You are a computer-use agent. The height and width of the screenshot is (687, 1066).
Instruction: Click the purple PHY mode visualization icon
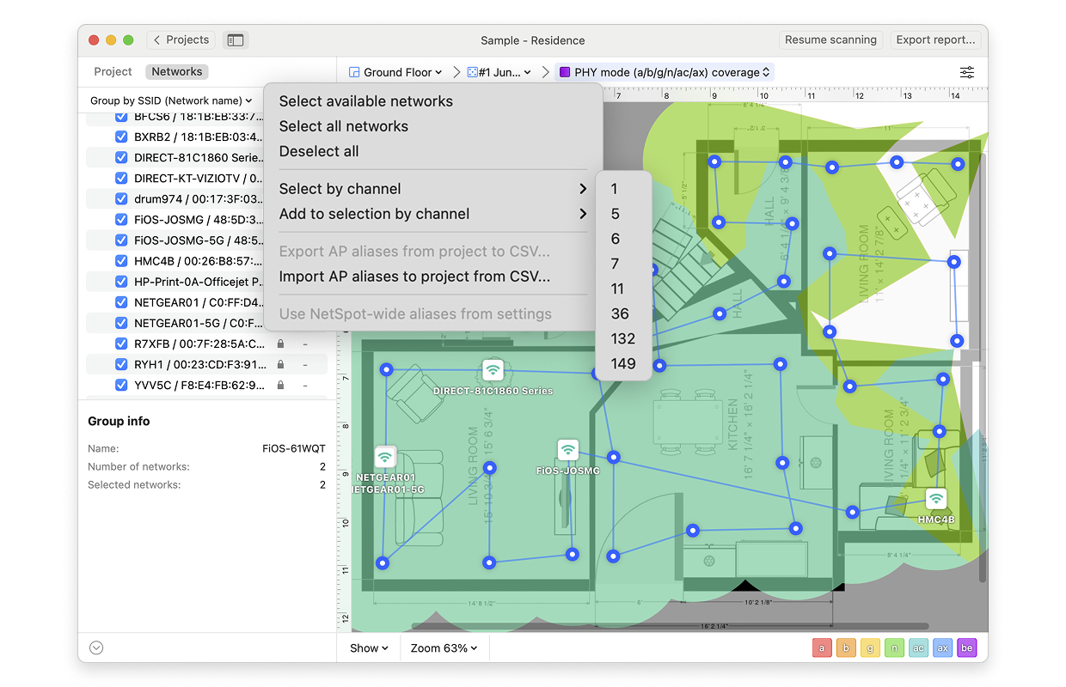(565, 72)
